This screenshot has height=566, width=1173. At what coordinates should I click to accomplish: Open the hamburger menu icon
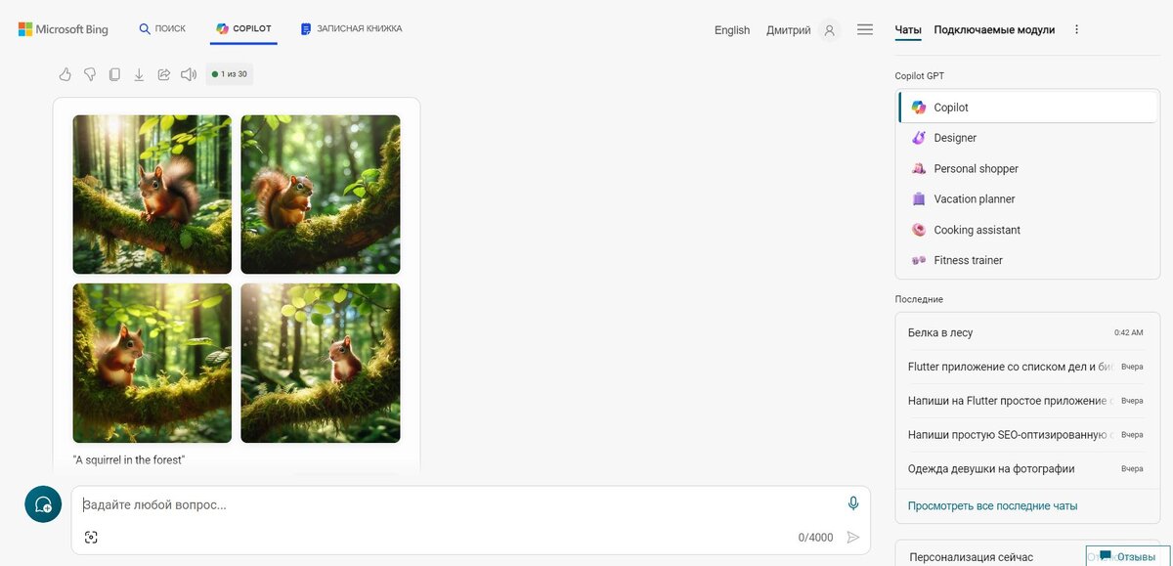865,30
